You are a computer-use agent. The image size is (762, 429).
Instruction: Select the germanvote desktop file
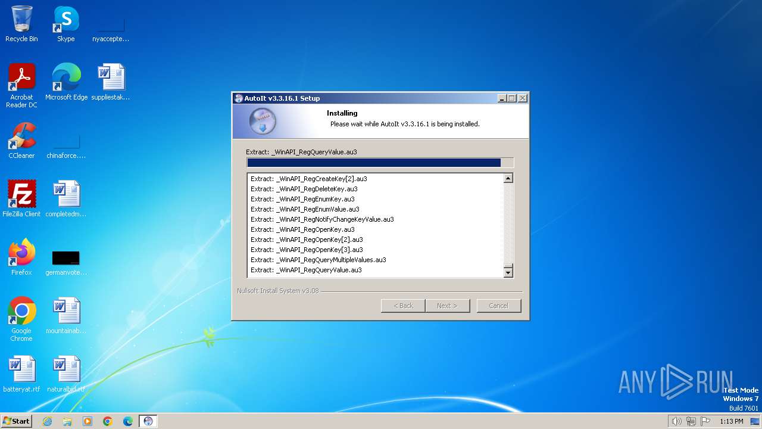[66, 263]
